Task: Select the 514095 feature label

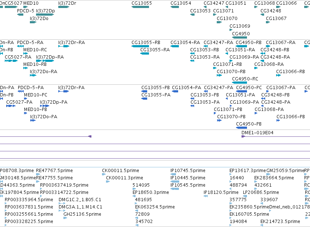Action: (141, 185)
